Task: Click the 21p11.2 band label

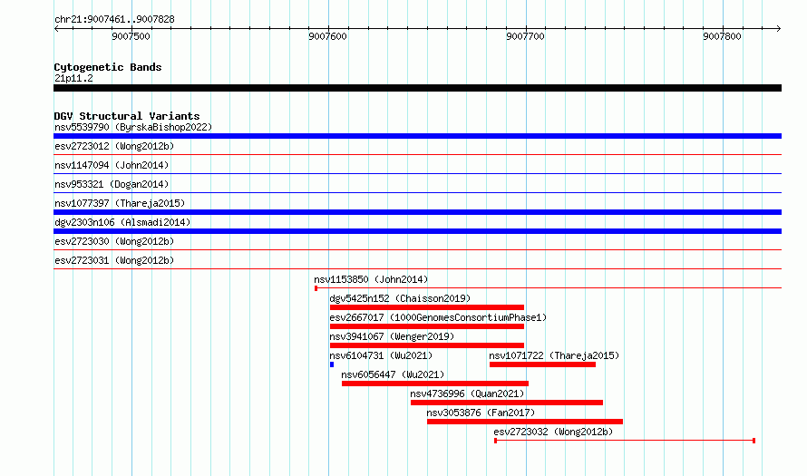Action: click(73, 78)
